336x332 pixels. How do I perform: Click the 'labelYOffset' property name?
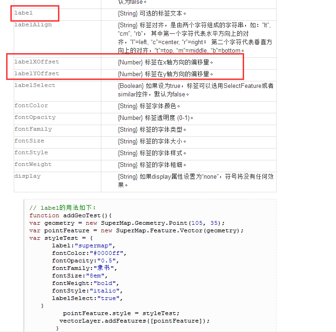(37, 73)
